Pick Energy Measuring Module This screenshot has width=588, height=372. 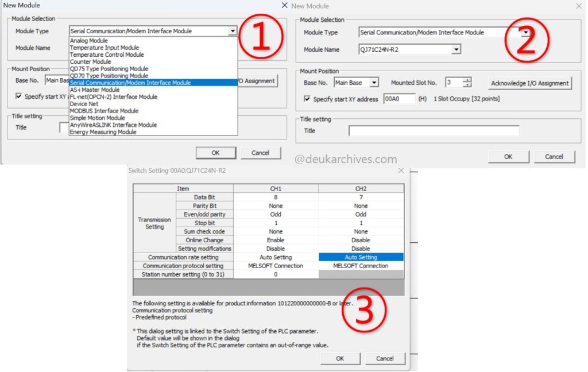[x=153, y=131]
